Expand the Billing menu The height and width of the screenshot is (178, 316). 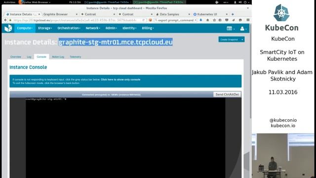click(148, 28)
